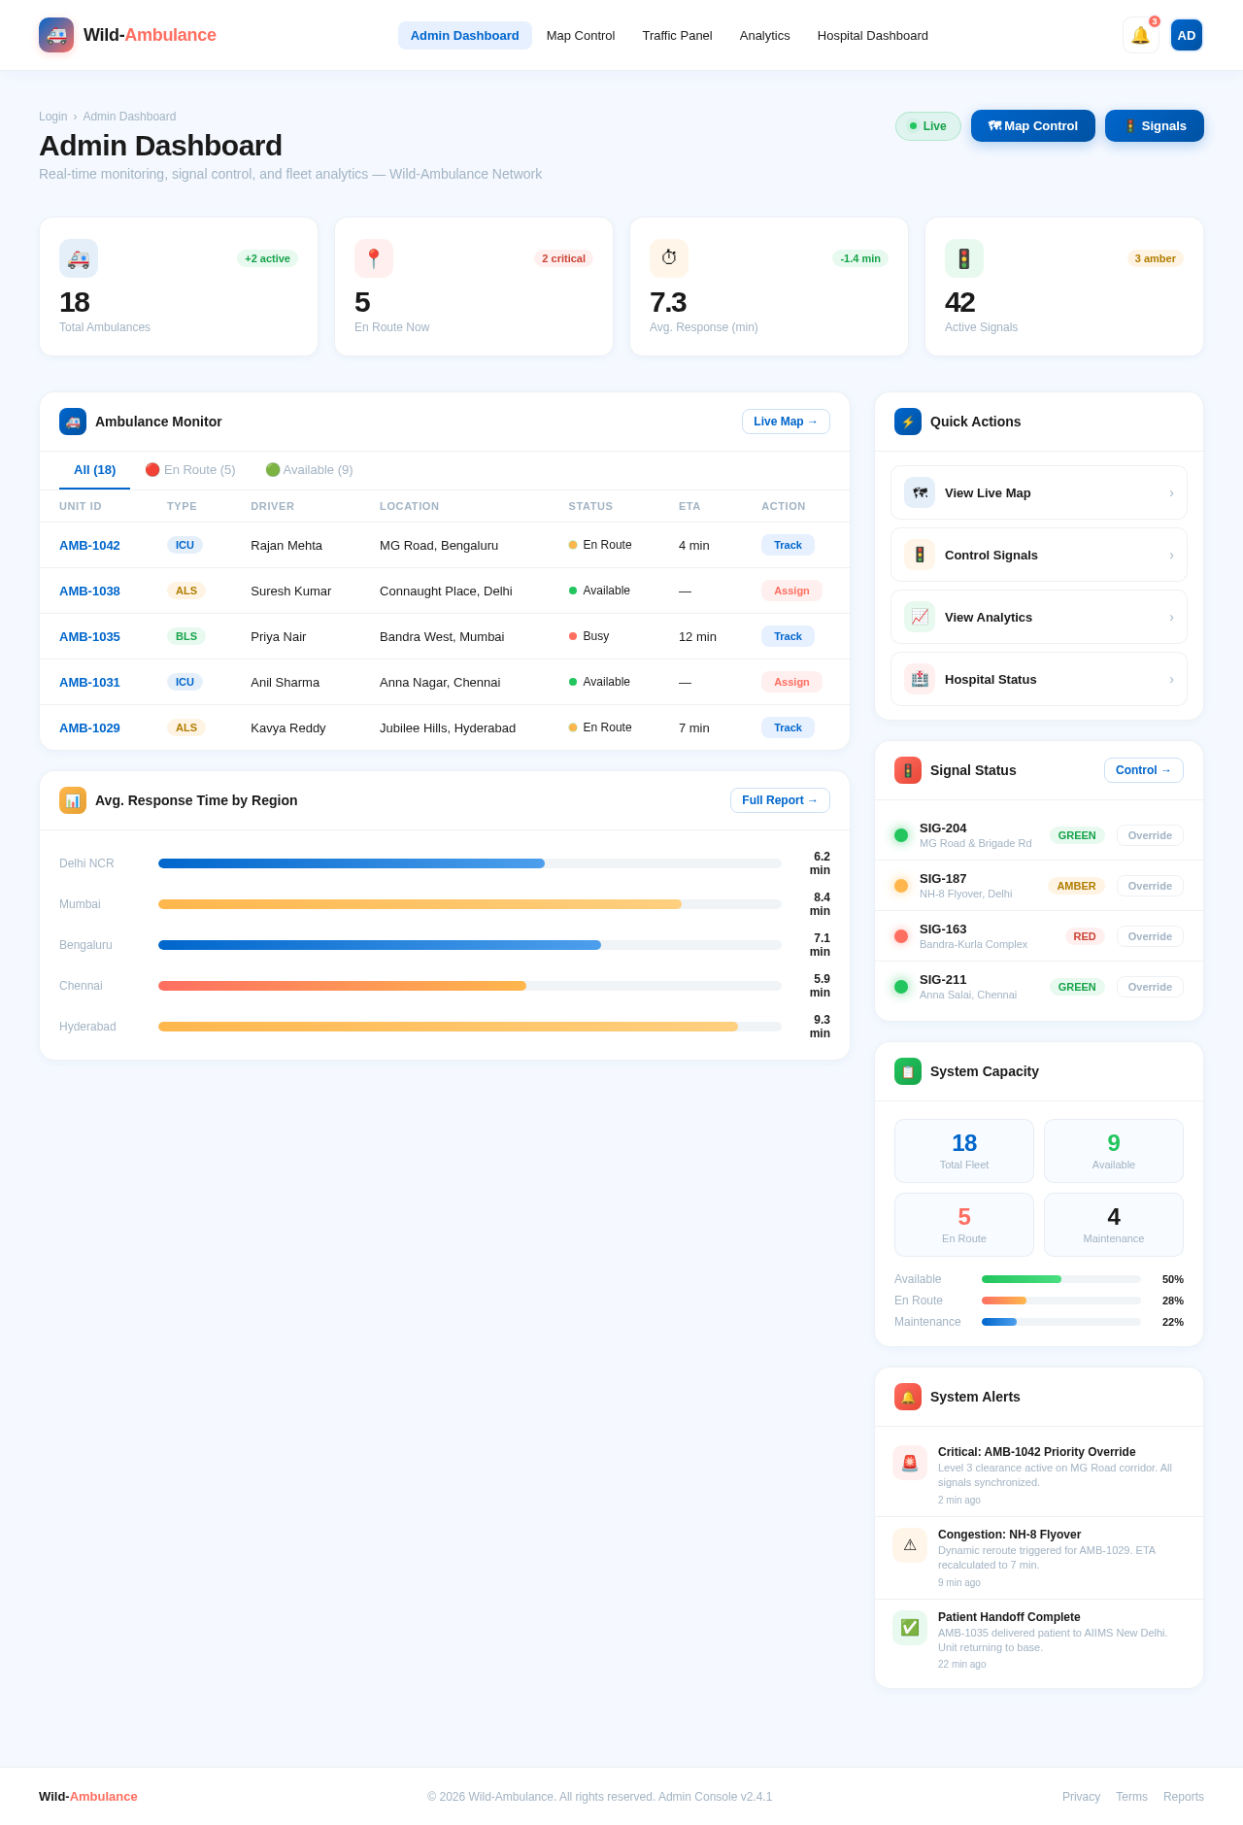Click the chart icon beside View Analytics
This screenshot has height=1825, width=1243.
point(920,617)
